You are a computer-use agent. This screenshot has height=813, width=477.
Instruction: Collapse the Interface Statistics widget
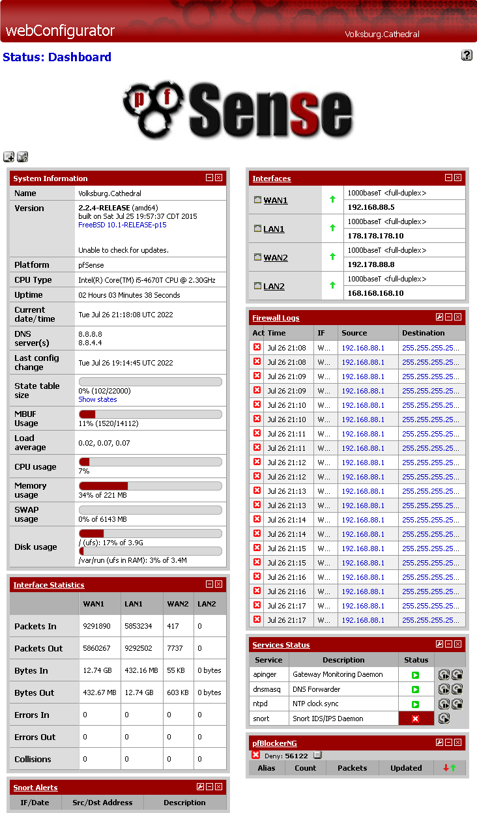tap(209, 584)
